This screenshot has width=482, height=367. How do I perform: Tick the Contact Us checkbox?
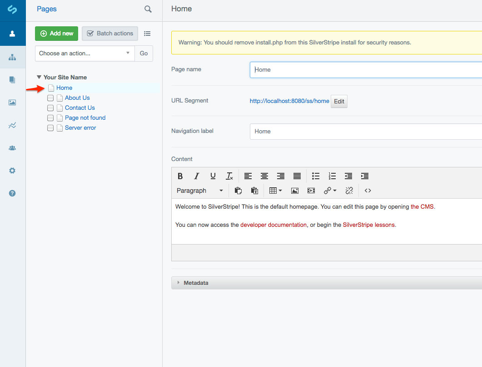(x=50, y=108)
